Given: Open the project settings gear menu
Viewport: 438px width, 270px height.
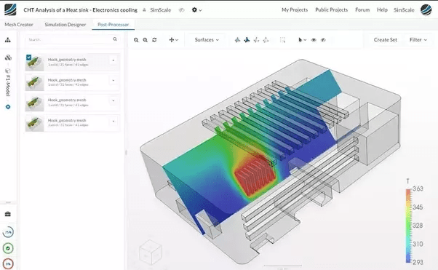Looking at the screenshot, I should coord(196,10).
